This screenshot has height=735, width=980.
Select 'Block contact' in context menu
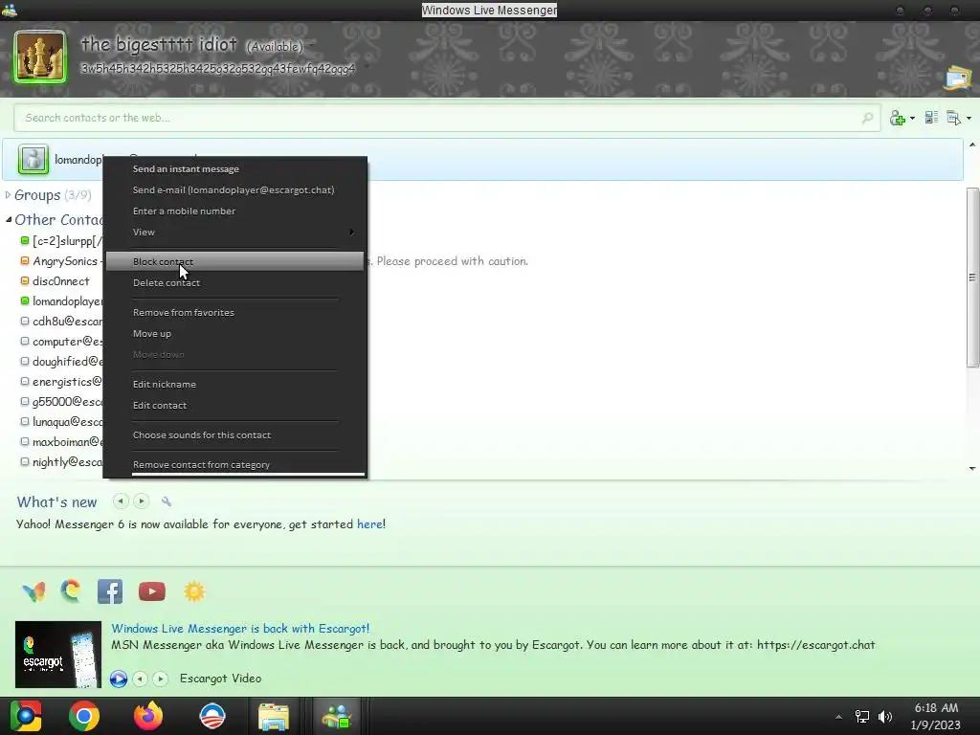click(235, 262)
